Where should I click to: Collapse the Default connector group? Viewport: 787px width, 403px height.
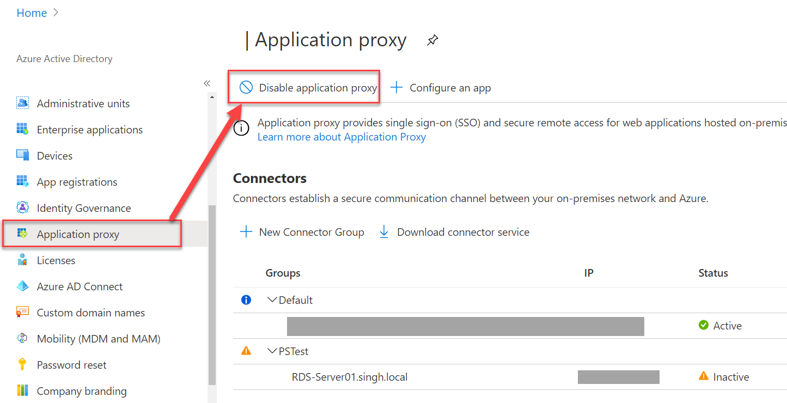point(272,300)
